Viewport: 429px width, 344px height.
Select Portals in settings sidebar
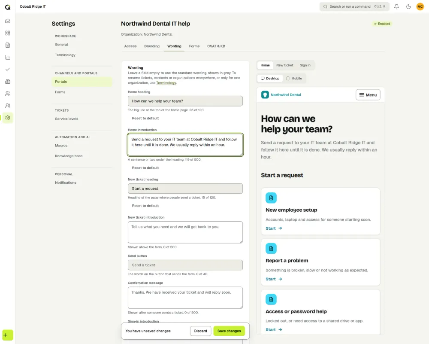tap(82, 82)
